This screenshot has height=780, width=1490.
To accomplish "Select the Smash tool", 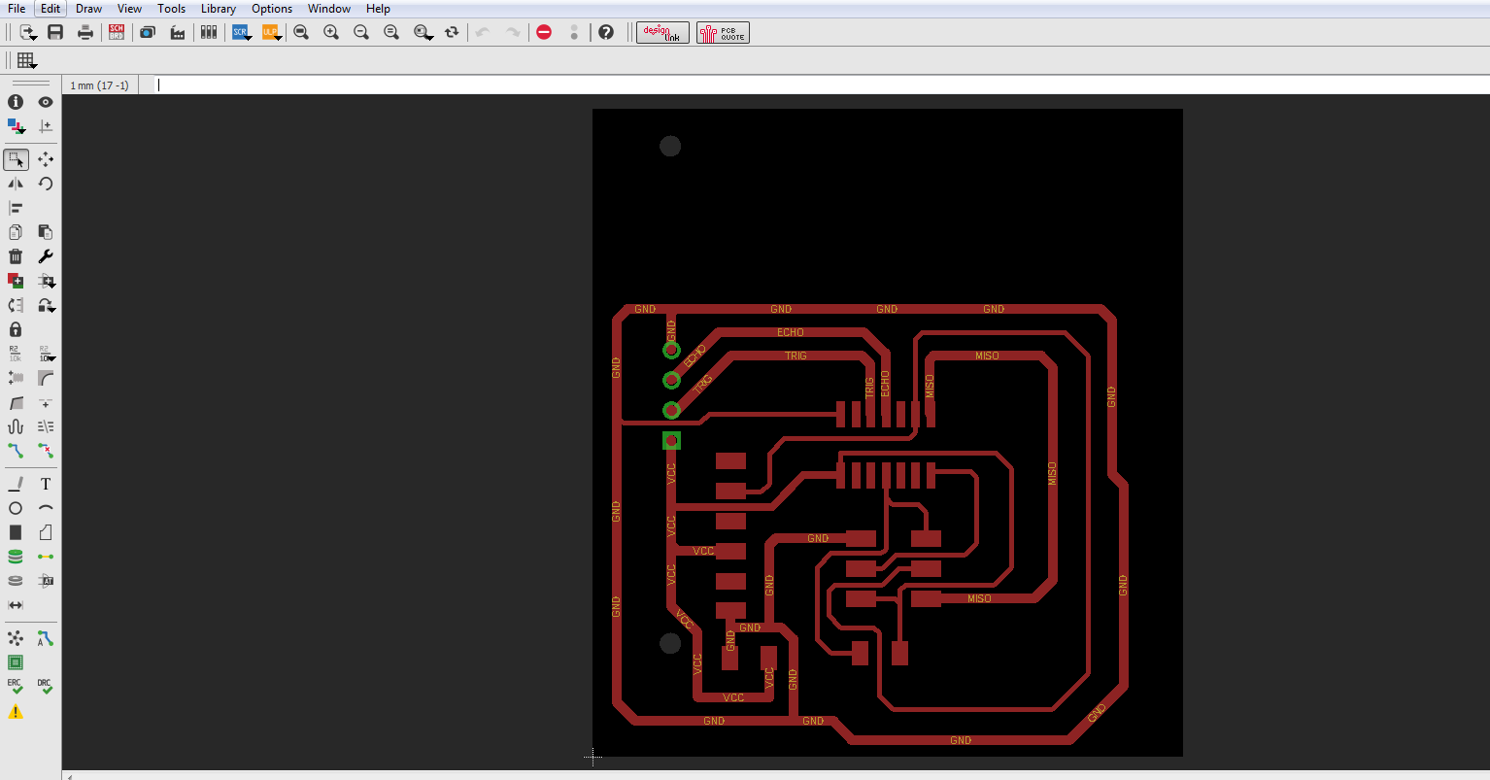I will [x=16, y=378].
